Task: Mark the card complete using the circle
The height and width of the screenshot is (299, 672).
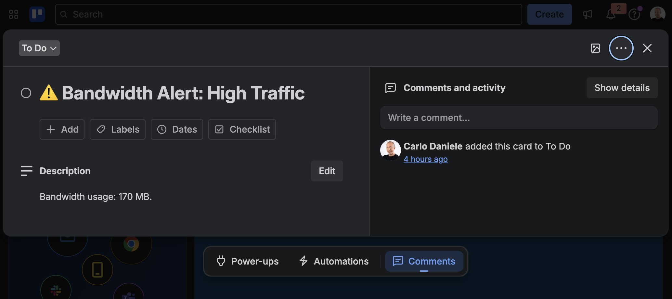Action: tap(26, 93)
